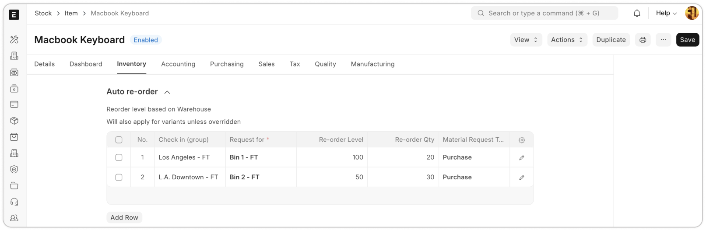Click the support headset icon in the sidebar
The image size is (706, 230).
(14, 202)
